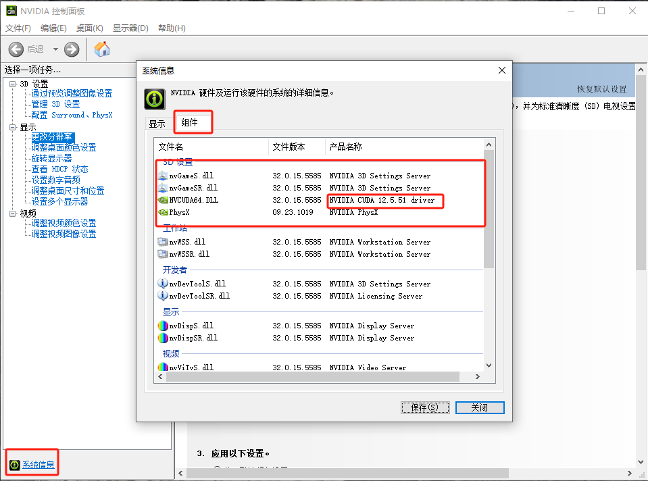Screen dimensions: 648x481
Task: Click the nvDispSR.dll color icon
Action: point(163,338)
